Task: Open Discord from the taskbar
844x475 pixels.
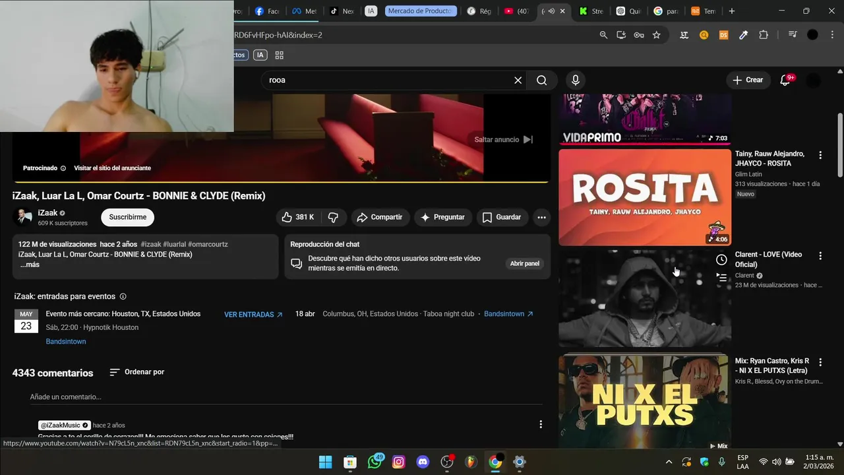Action: [x=423, y=462]
